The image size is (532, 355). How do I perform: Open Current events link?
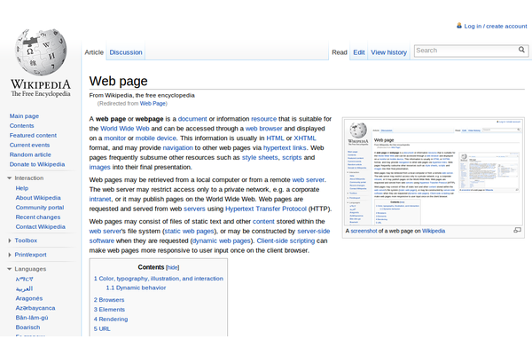click(29, 145)
